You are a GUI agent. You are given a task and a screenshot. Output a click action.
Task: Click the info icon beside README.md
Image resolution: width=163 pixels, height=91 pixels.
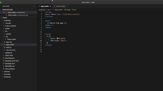[4, 66]
